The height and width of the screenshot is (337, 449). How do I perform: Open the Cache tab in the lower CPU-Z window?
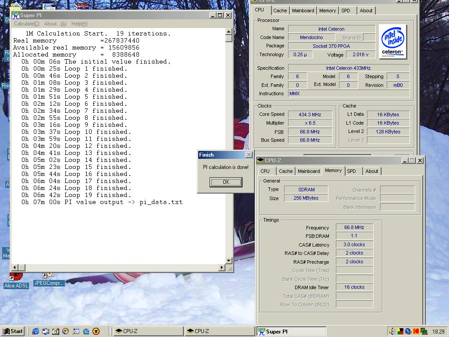coord(286,171)
